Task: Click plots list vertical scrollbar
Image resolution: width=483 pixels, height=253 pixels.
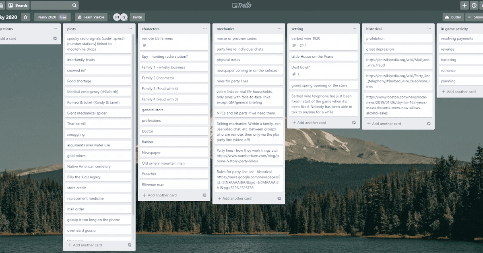Action: tap(133, 124)
